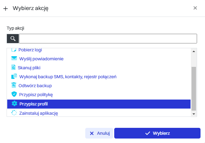Screen dimensions: 205x143
Task: Click the dotted circle icon for Zainstaluj aplikację
Action: 14,113
